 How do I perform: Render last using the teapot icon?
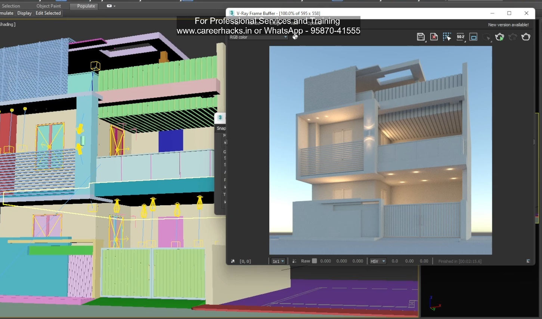point(526,37)
